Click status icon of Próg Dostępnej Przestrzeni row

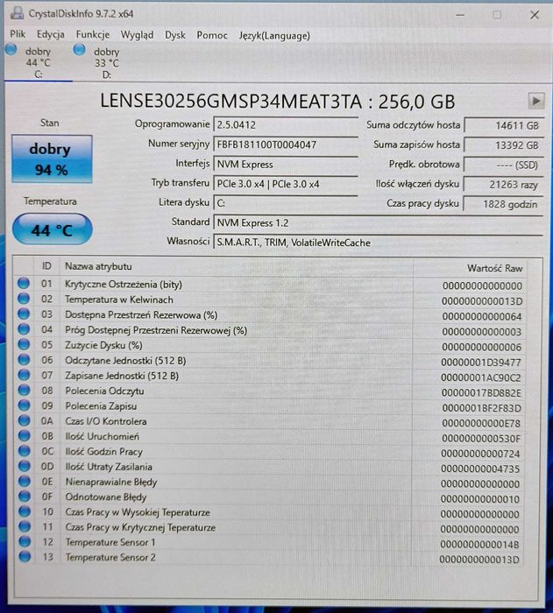pyautogui.click(x=24, y=328)
